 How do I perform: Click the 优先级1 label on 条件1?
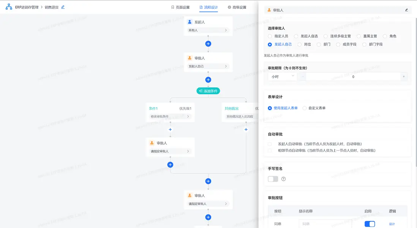pos(185,109)
